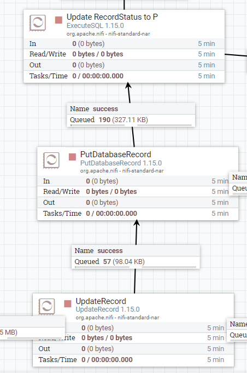247x373 pixels.
Task: Click the queue fill bar under 190 queued
Action: (x=131, y=125)
